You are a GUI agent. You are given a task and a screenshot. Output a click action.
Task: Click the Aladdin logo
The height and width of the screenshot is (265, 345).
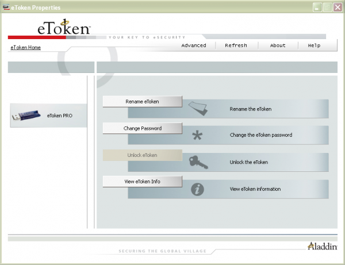point(323,246)
